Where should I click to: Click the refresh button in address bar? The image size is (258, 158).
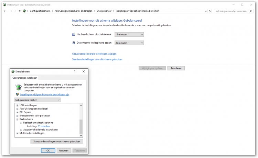(210, 11)
